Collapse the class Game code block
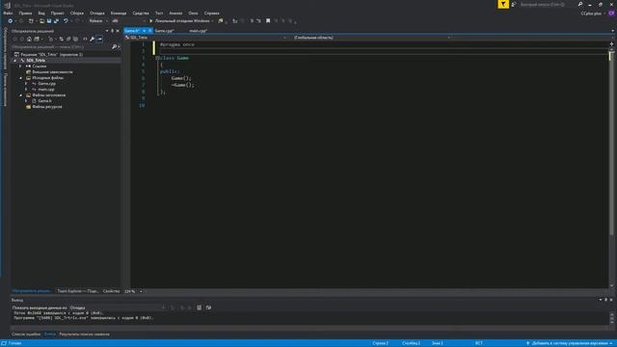 click(157, 58)
